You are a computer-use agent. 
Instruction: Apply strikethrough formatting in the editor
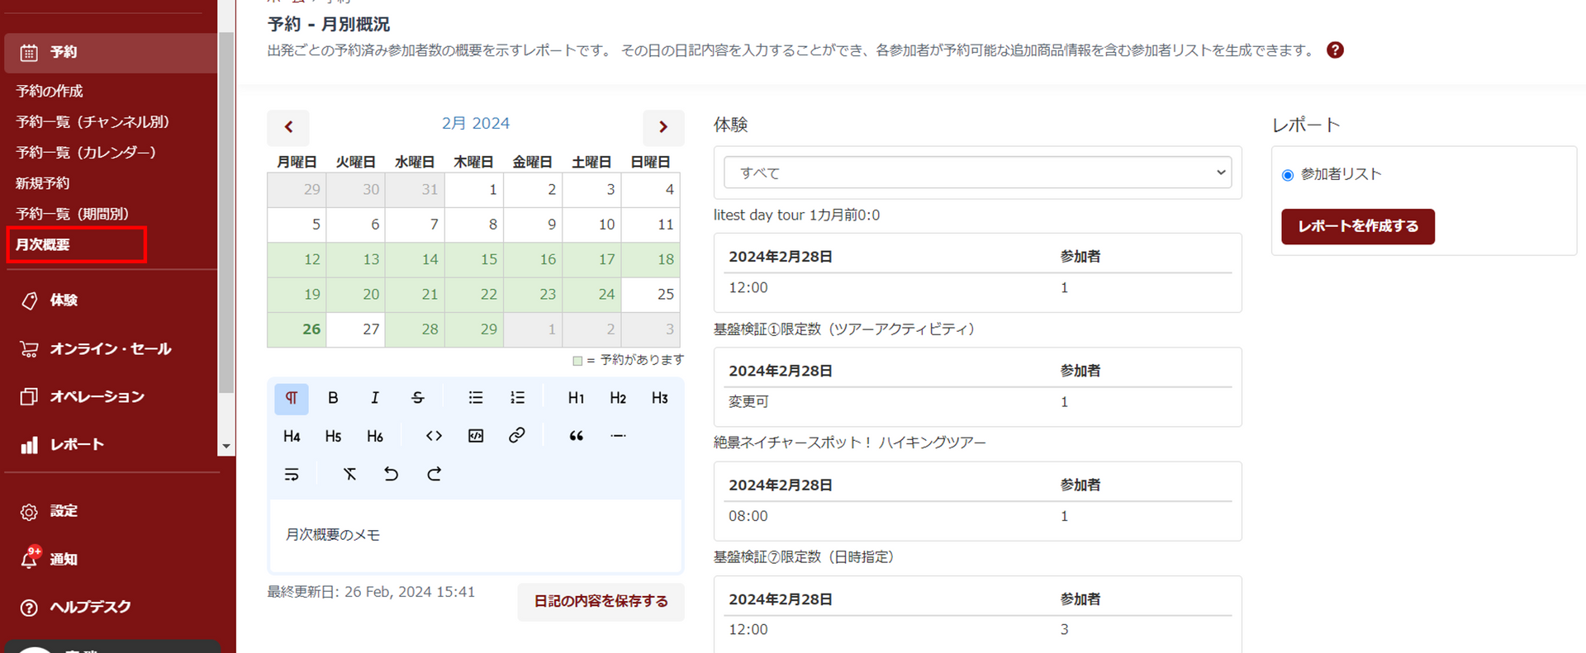(x=417, y=398)
